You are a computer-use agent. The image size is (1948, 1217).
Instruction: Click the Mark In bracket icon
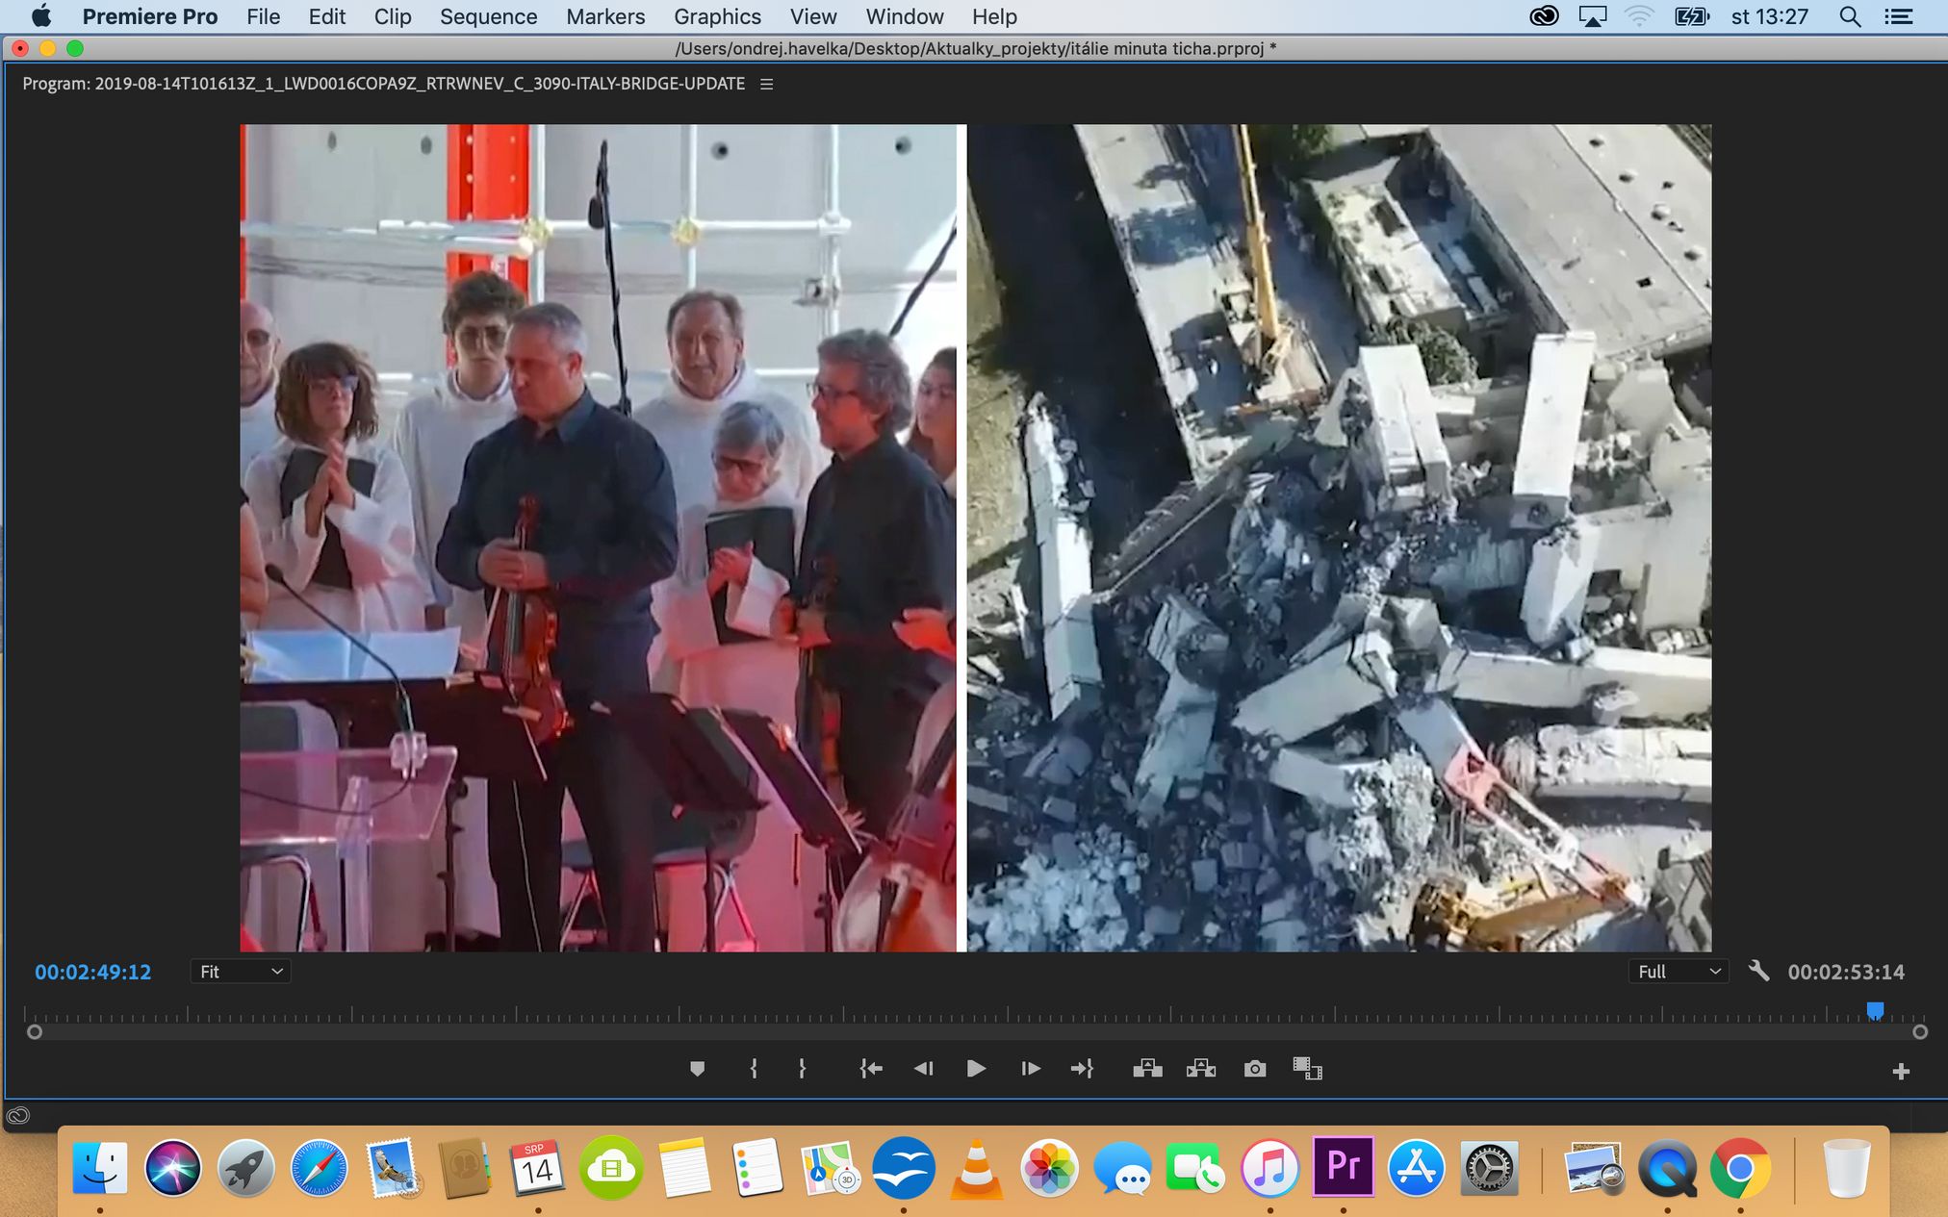click(754, 1069)
